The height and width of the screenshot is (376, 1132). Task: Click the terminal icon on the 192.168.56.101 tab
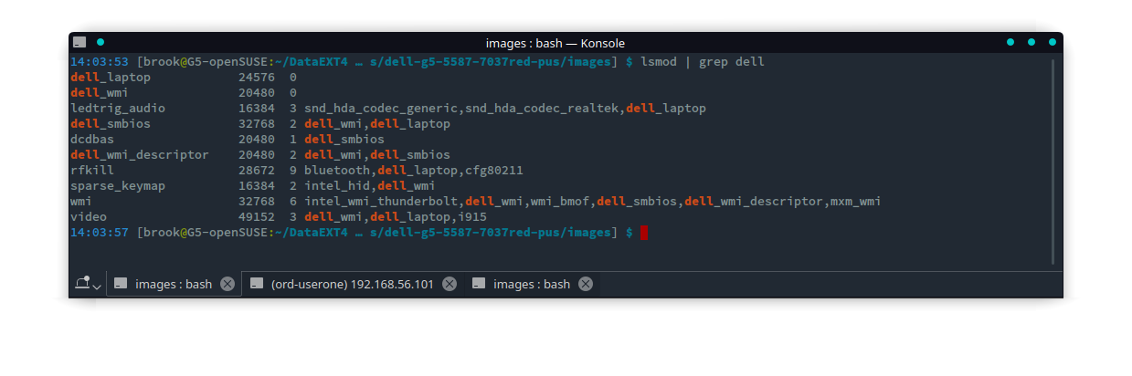click(257, 284)
